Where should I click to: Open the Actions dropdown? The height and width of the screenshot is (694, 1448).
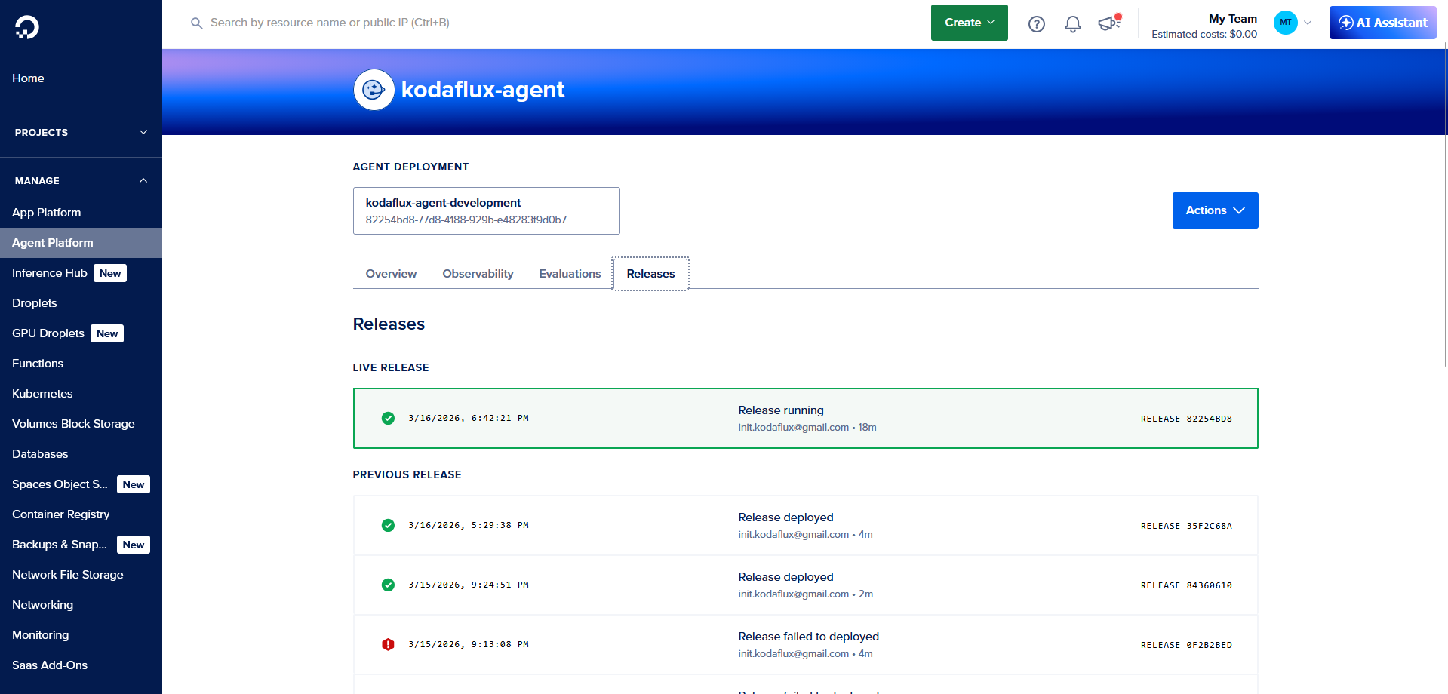pyautogui.click(x=1215, y=210)
